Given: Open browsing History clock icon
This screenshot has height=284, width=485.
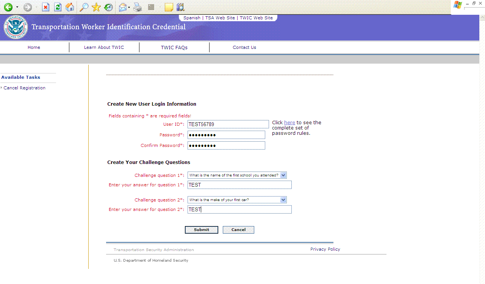Looking at the screenshot, I should (108, 7).
